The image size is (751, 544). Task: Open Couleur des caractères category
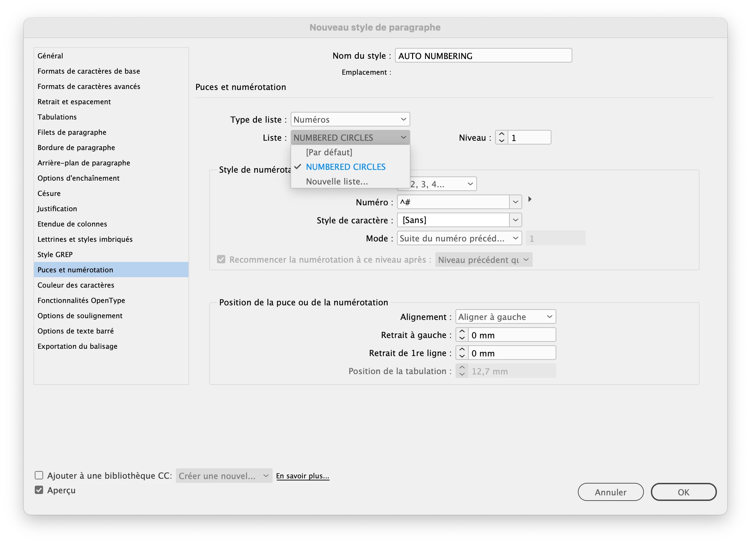click(76, 285)
